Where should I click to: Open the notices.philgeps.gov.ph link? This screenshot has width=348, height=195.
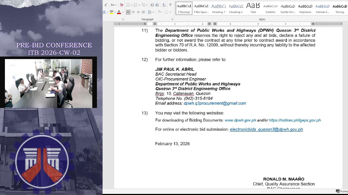pos(295,120)
